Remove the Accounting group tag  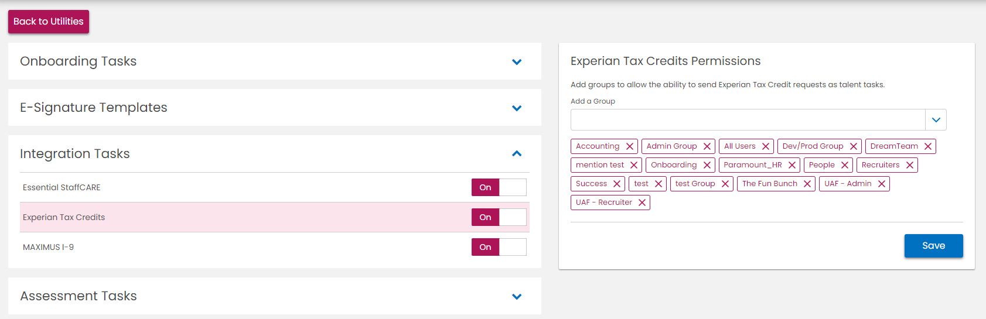(630, 146)
